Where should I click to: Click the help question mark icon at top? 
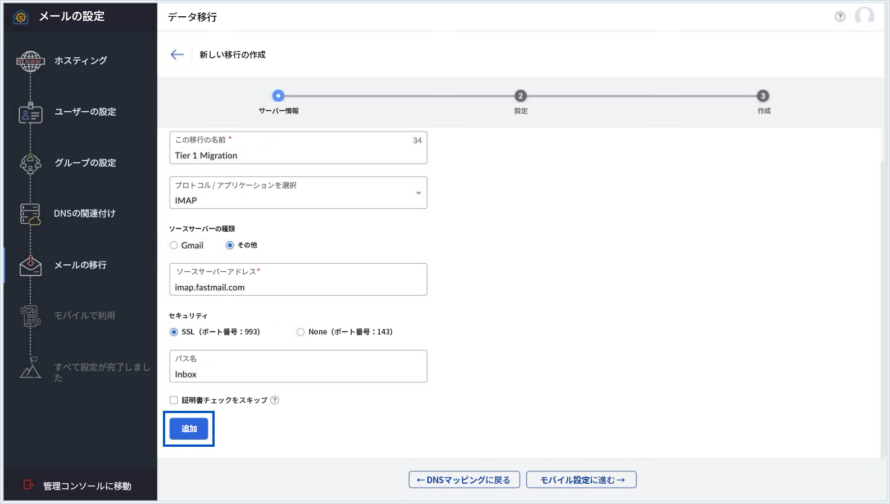[x=840, y=16]
